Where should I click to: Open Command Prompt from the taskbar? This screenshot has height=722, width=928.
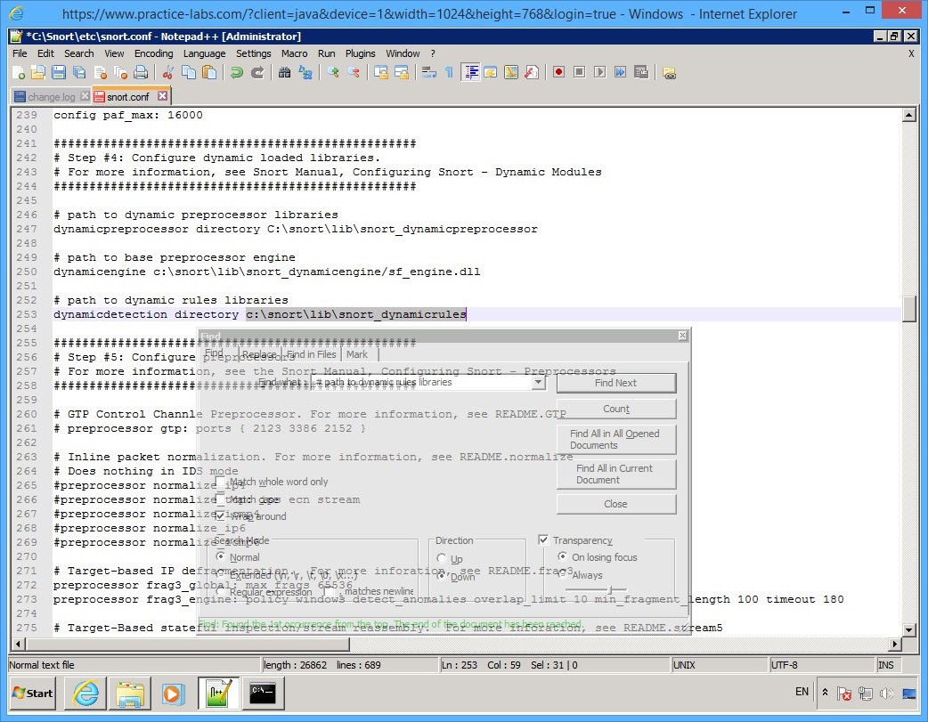click(x=264, y=694)
